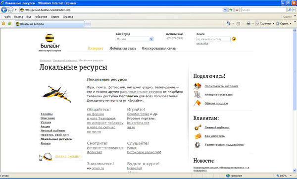
Task: Click the site keyword search field
Action: [213, 39]
